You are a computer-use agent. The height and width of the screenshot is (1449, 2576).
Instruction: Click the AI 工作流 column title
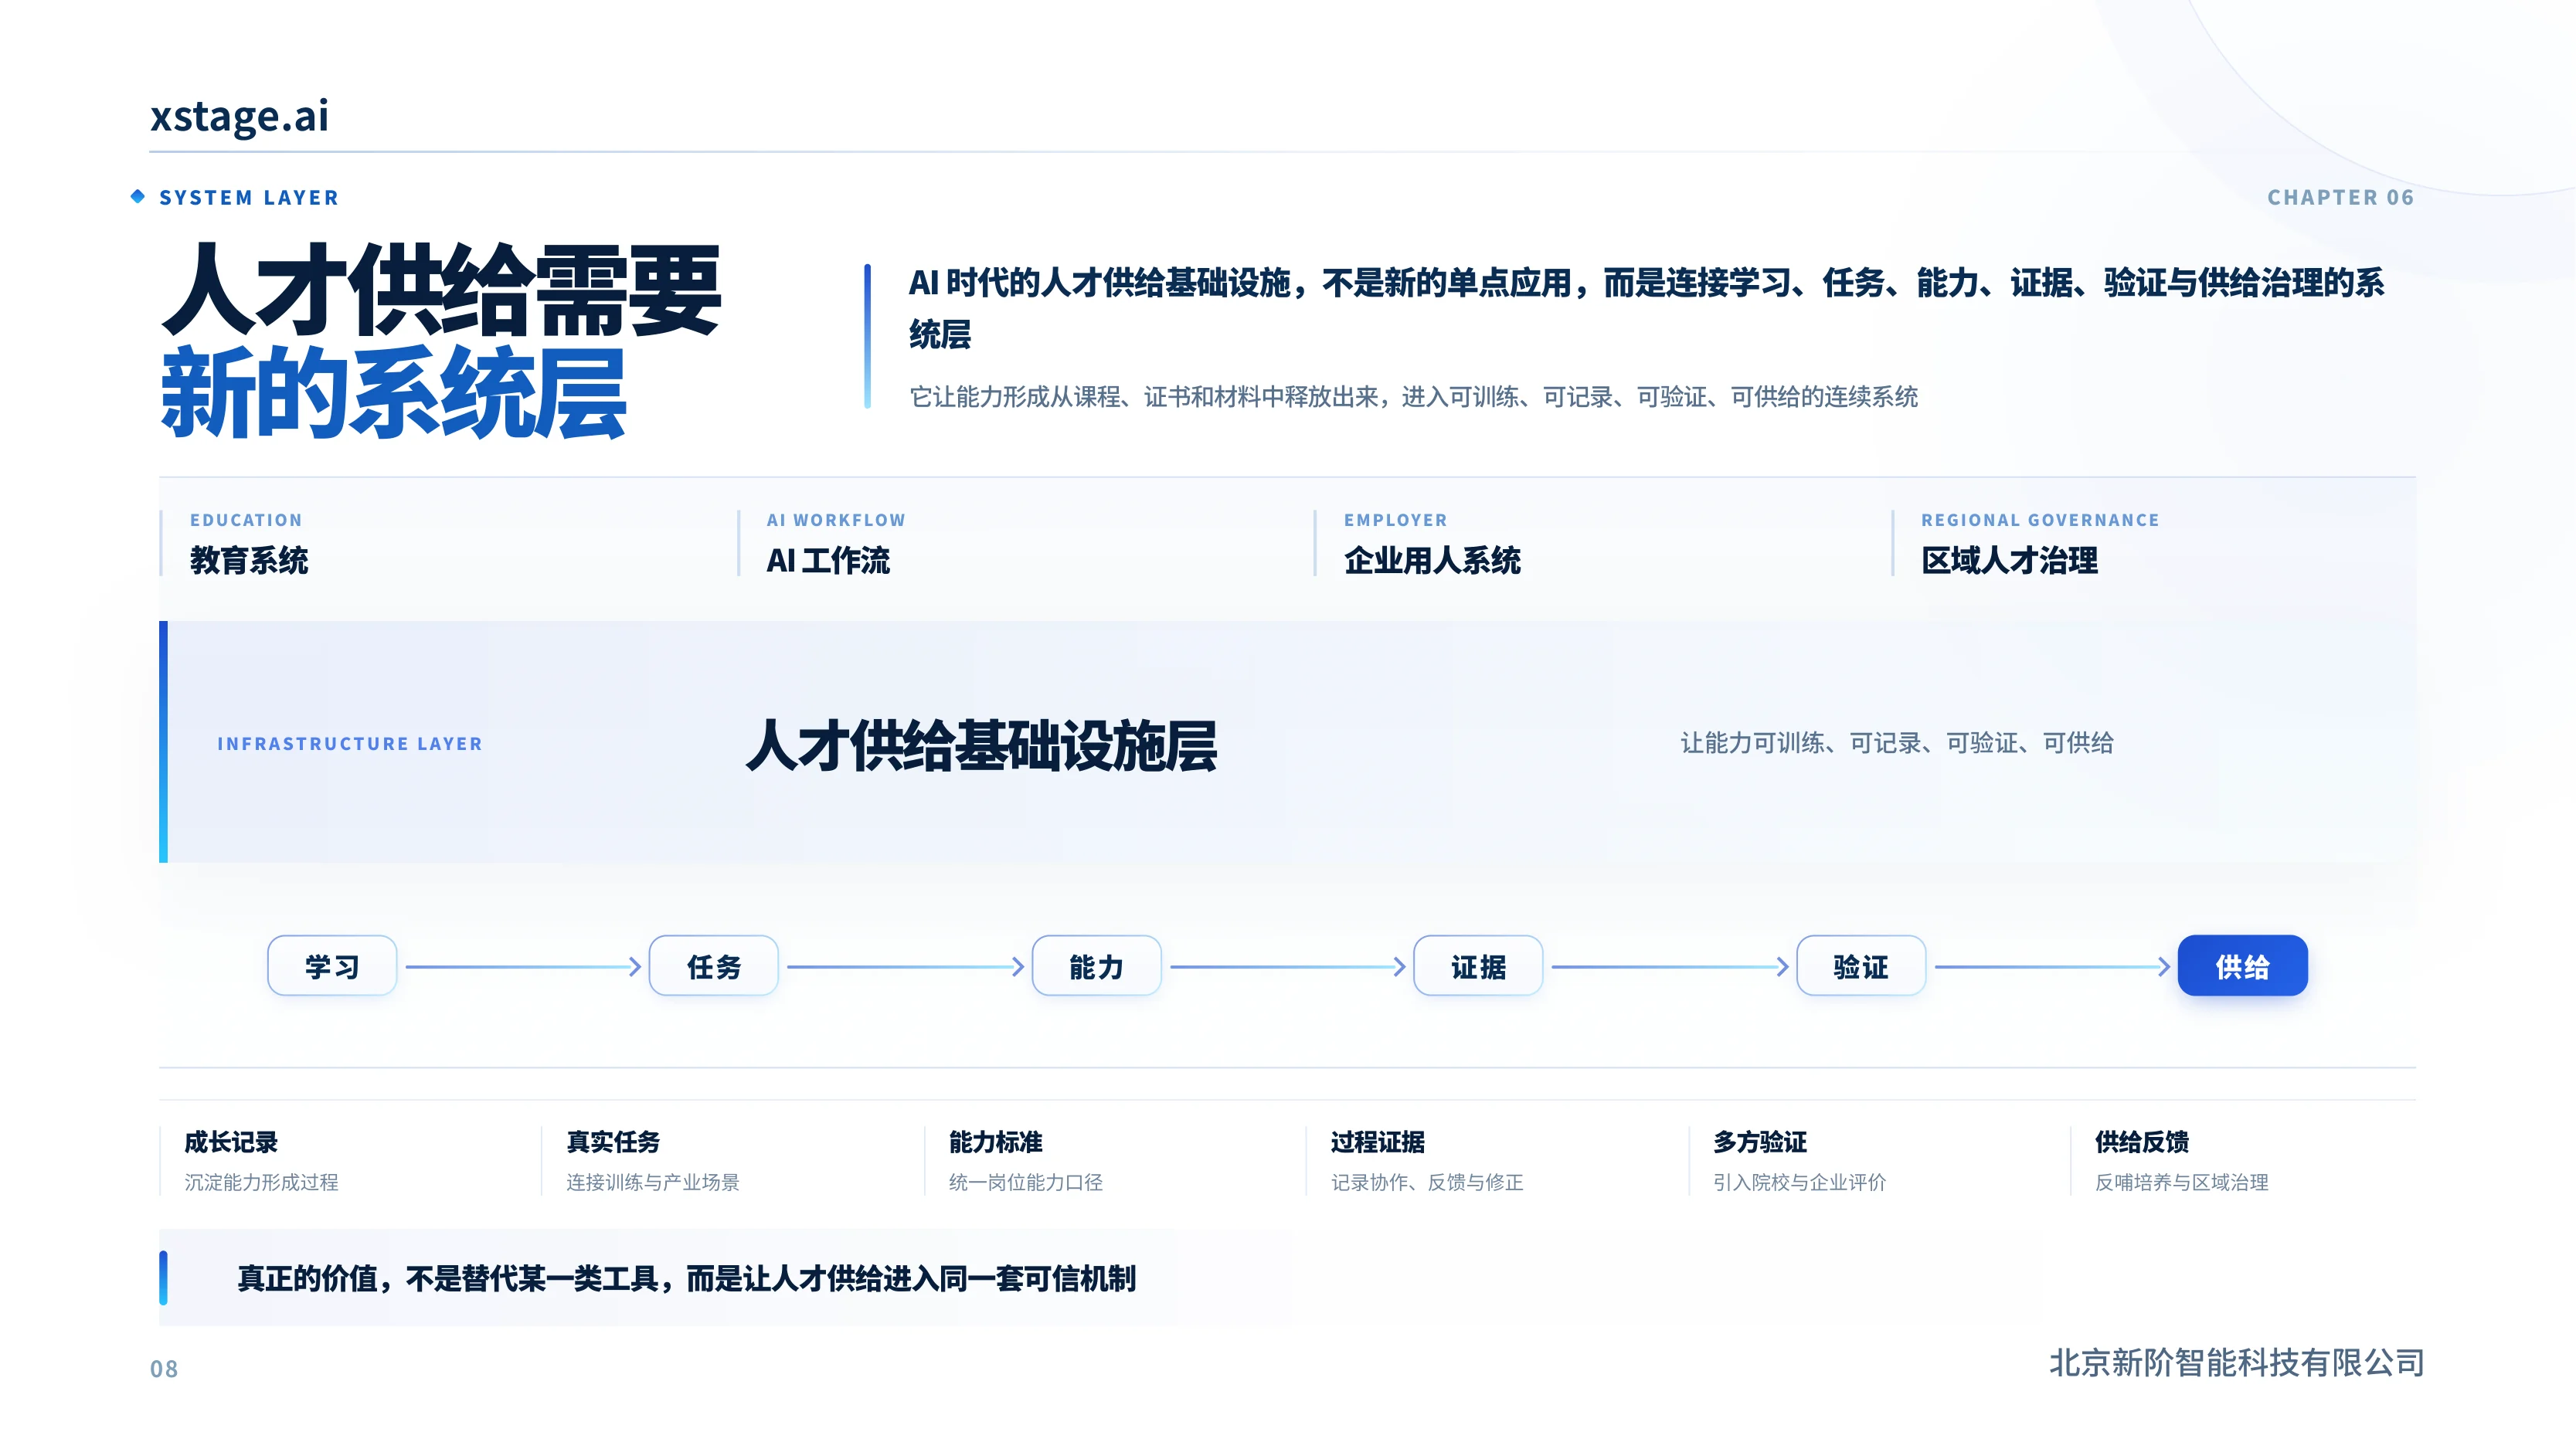[828, 560]
